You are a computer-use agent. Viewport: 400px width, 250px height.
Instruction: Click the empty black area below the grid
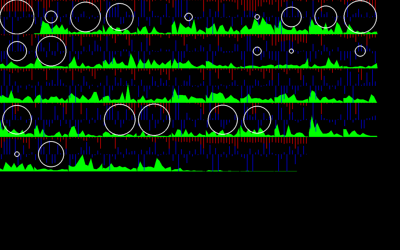coord(200,211)
